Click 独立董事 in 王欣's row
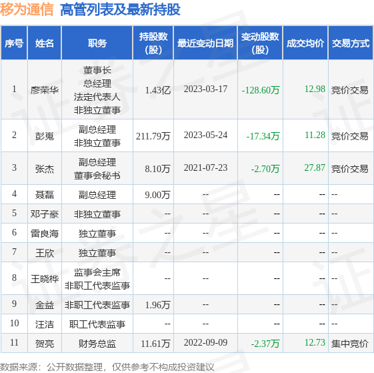 click(x=97, y=253)
